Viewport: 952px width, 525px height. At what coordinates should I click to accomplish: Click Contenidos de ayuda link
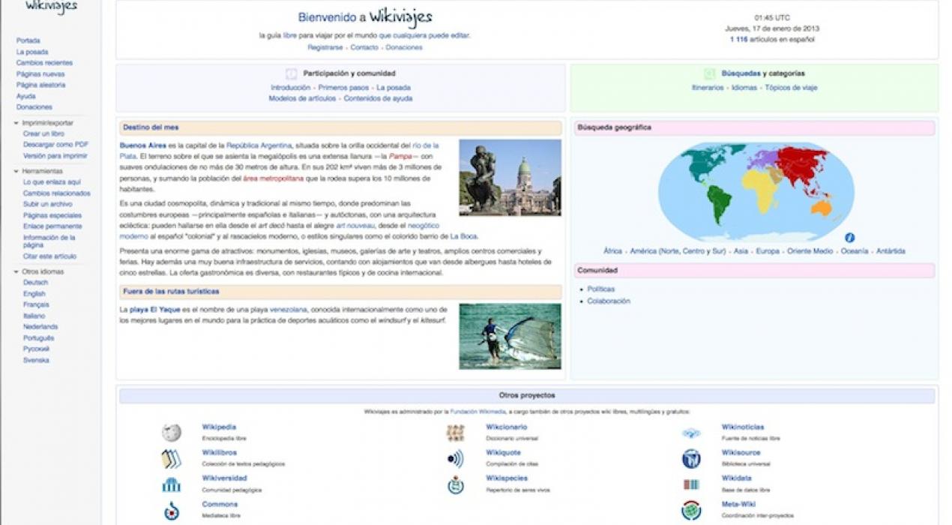[378, 98]
